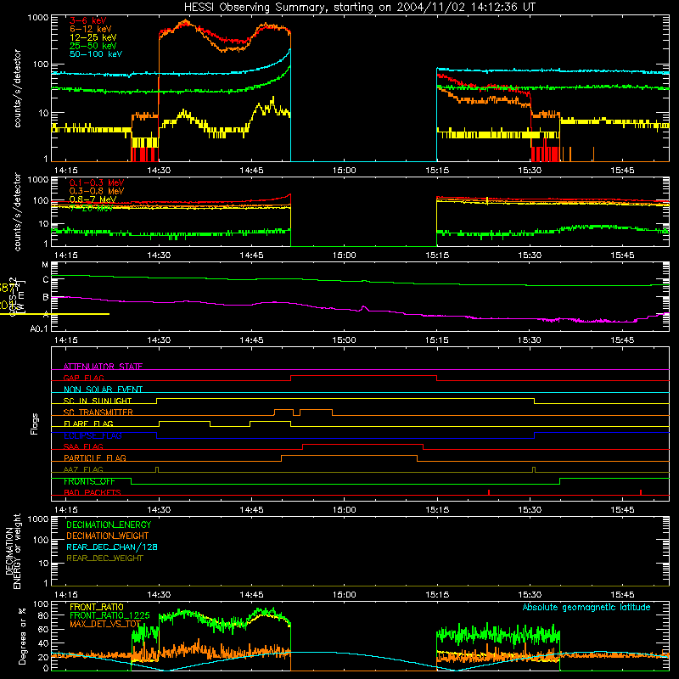Screen dimensions: 679x679
Task: Click the SC_TRANSMITTER flag label
Action: [x=98, y=412]
